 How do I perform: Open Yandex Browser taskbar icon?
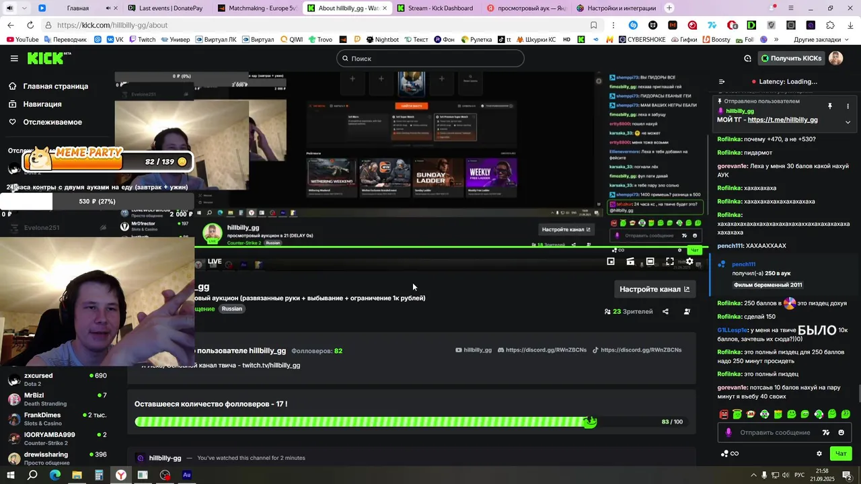[120, 475]
